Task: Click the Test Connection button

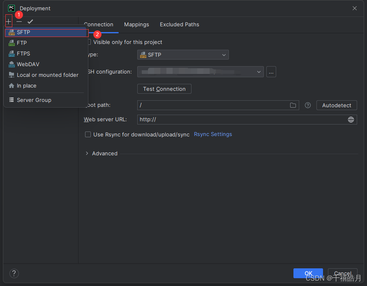Action: click(164, 89)
